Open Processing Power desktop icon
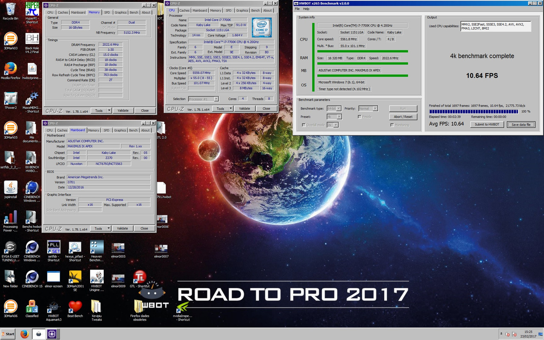Viewport: 544px width, 340px height. pyautogui.click(x=10, y=221)
